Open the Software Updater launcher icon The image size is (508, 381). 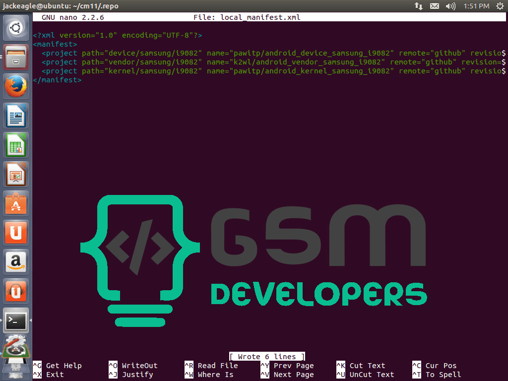16,347
